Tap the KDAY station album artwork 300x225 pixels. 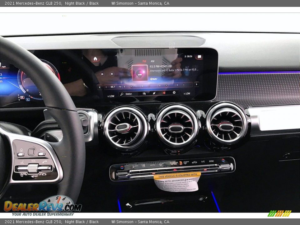tap(140, 73)
